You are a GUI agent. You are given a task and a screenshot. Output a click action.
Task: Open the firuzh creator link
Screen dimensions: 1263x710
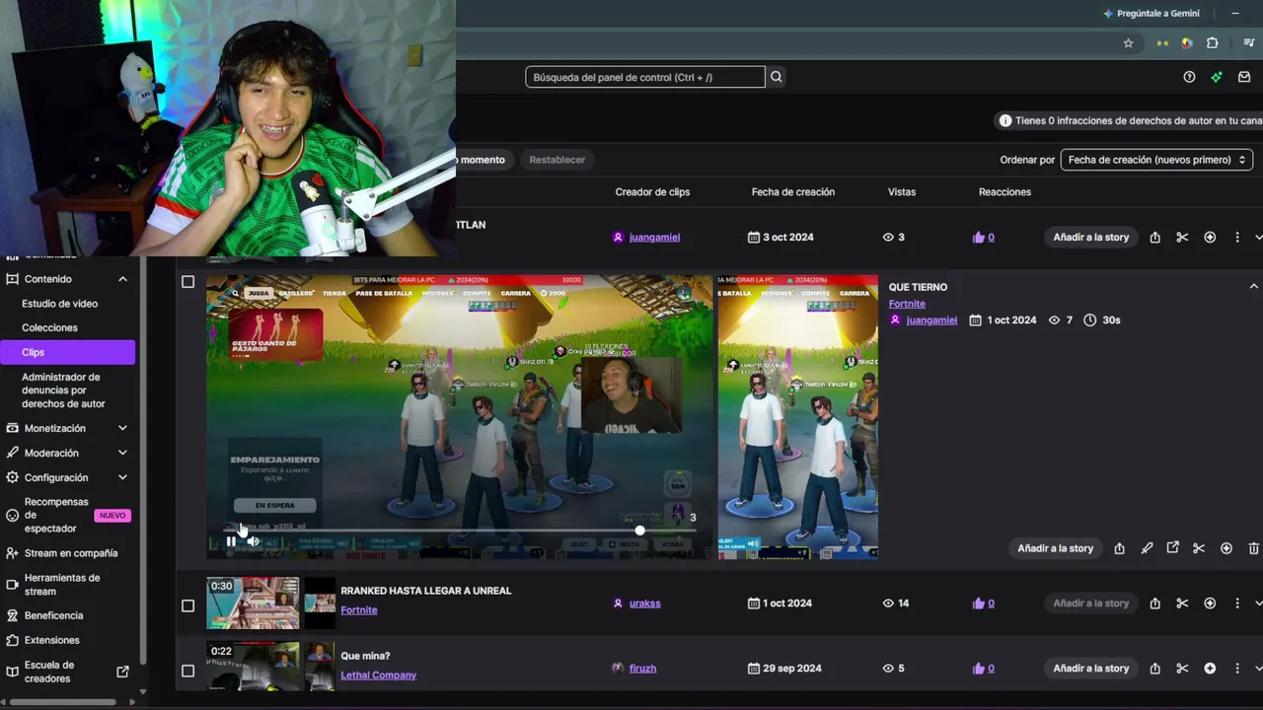coord(642,669)
